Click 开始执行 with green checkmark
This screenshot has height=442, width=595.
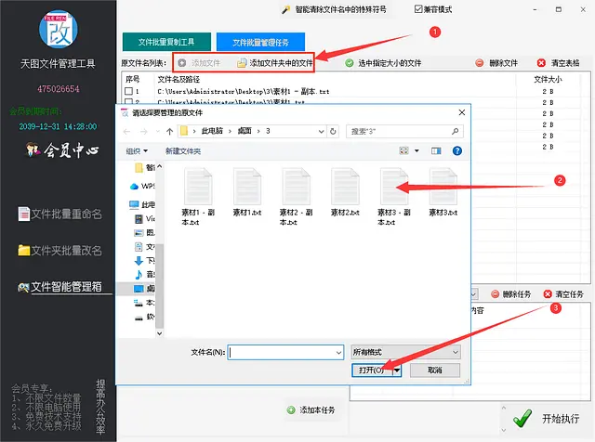pyautogui.click(x=547, y=419)
